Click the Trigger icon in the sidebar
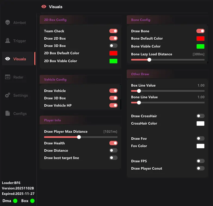 (8, 41)
